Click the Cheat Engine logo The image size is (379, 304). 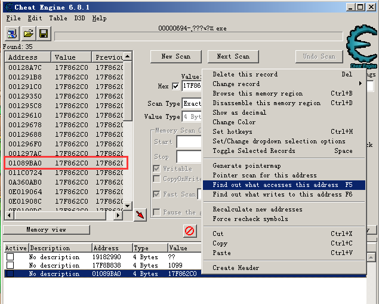point(362,47)
